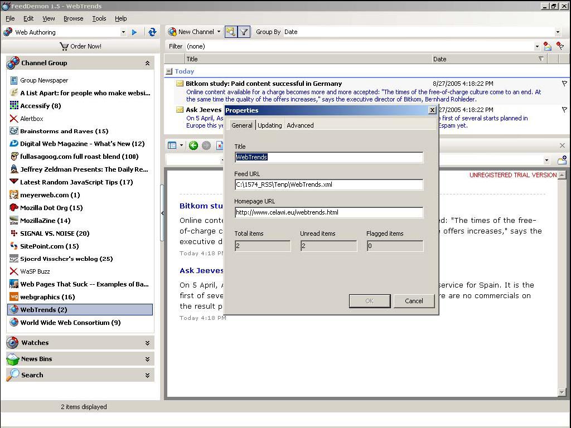Click the flag icon right of the Filter dropdown
The width and height of the screenshot is (571, 428).
click(560, 46)
